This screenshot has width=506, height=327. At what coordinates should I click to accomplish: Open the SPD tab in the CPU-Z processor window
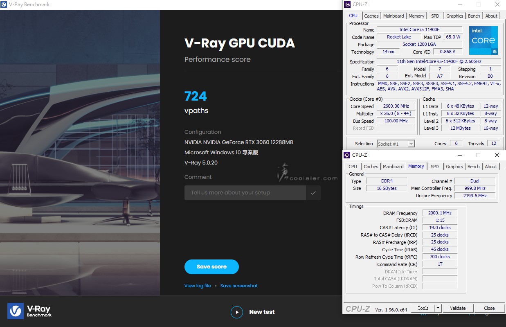(x=435, y=16)
